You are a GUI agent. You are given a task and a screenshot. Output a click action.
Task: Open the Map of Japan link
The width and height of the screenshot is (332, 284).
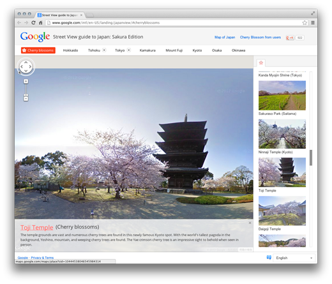tap(225, 37)
